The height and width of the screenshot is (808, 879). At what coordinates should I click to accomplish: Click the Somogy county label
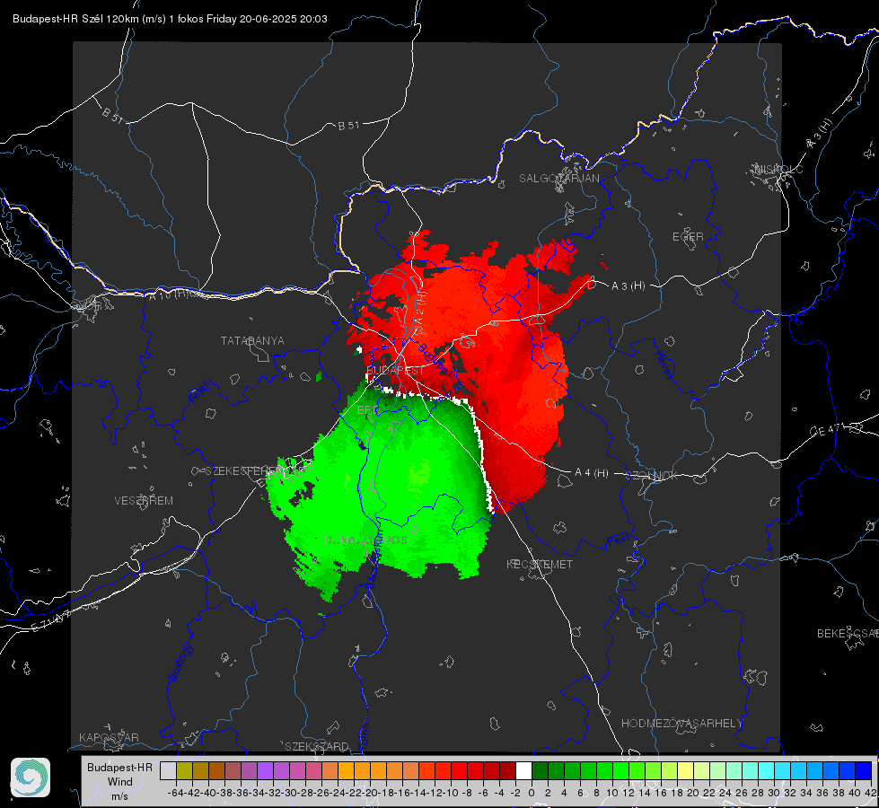coord(180,663)
